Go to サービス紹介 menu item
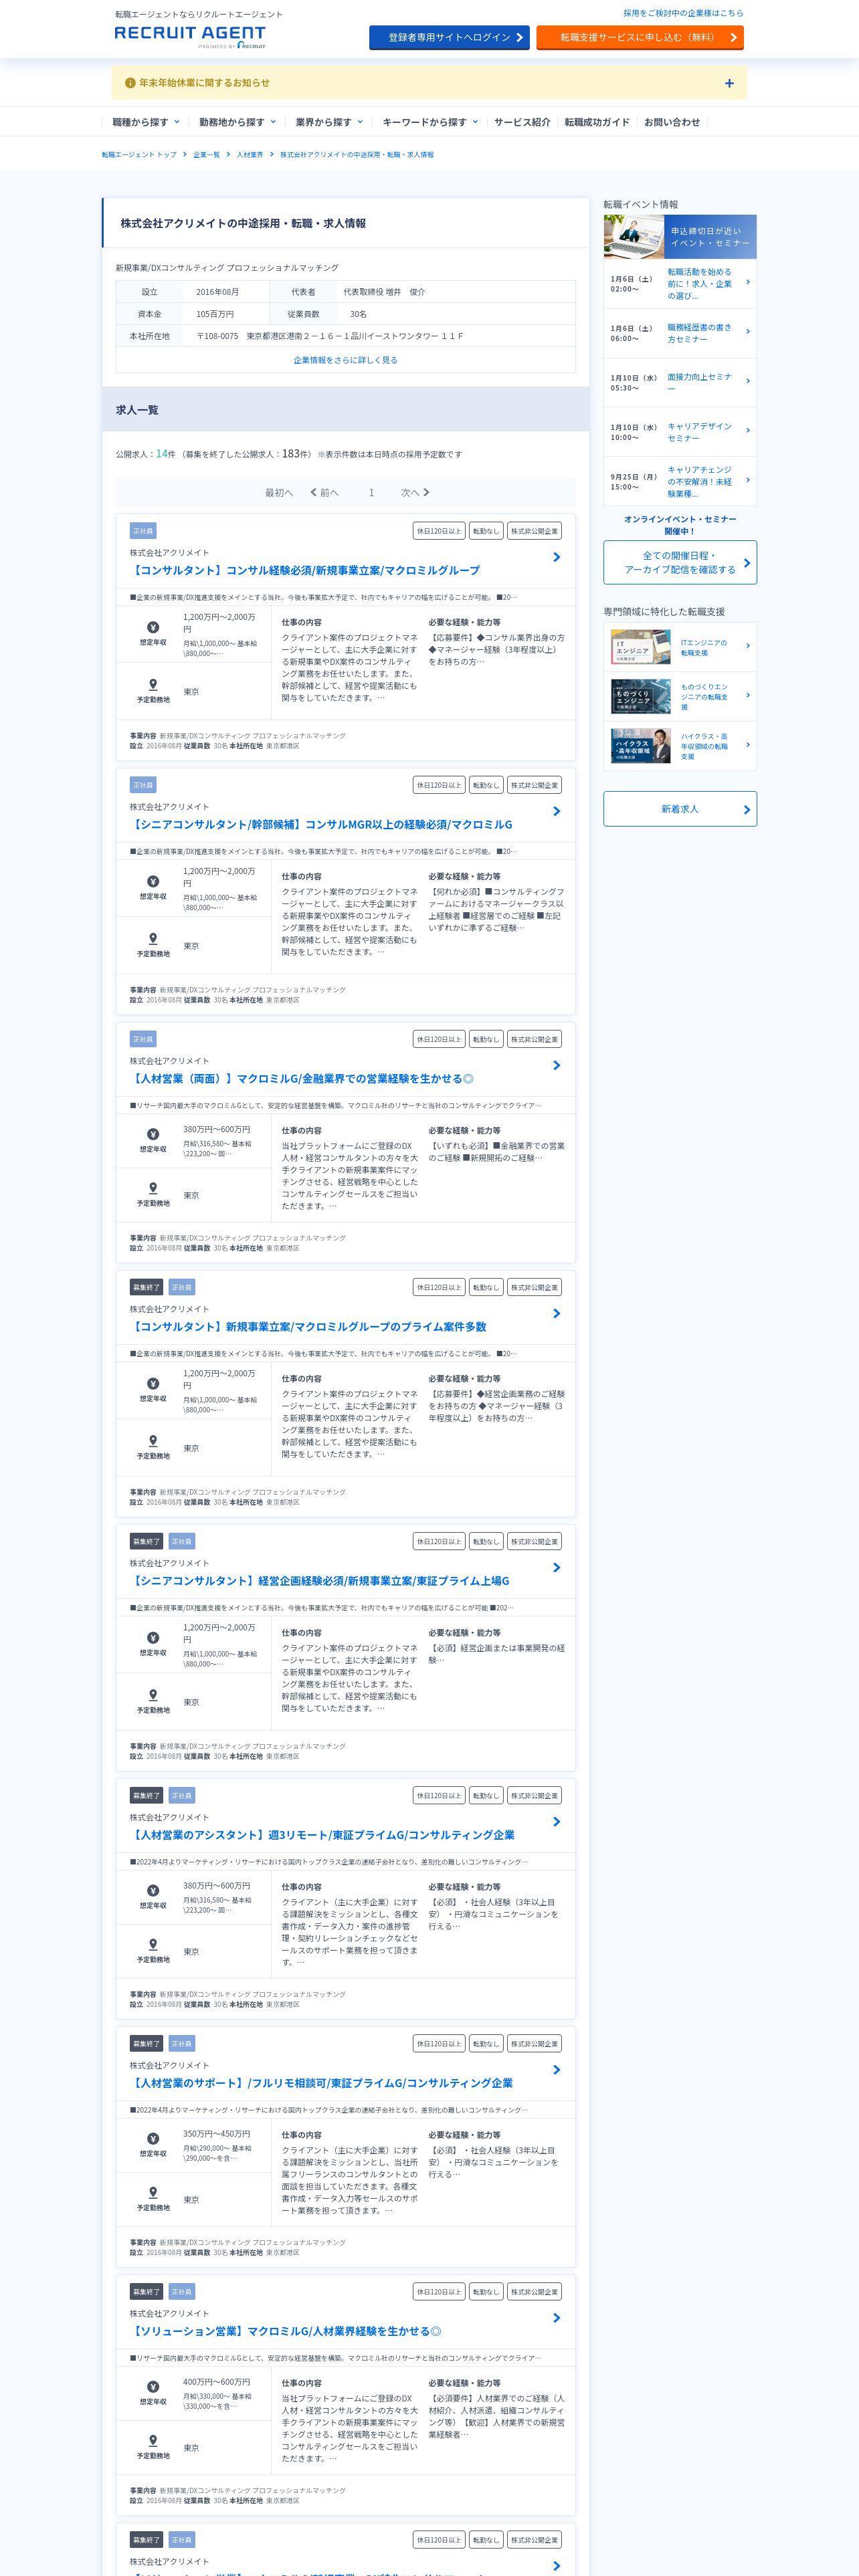The height and width of the screenshot is (2576, 859). tap(522, 122)
